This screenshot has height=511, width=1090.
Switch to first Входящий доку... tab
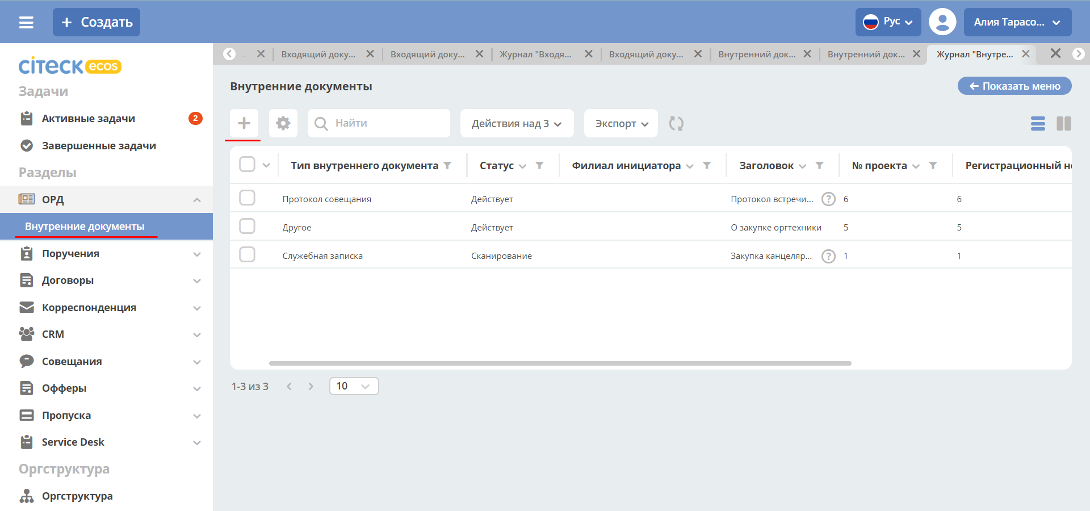tap(318, 54)
